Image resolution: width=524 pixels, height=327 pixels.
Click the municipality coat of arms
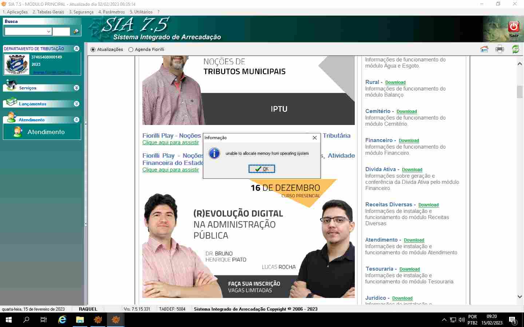tap(17, 64)
